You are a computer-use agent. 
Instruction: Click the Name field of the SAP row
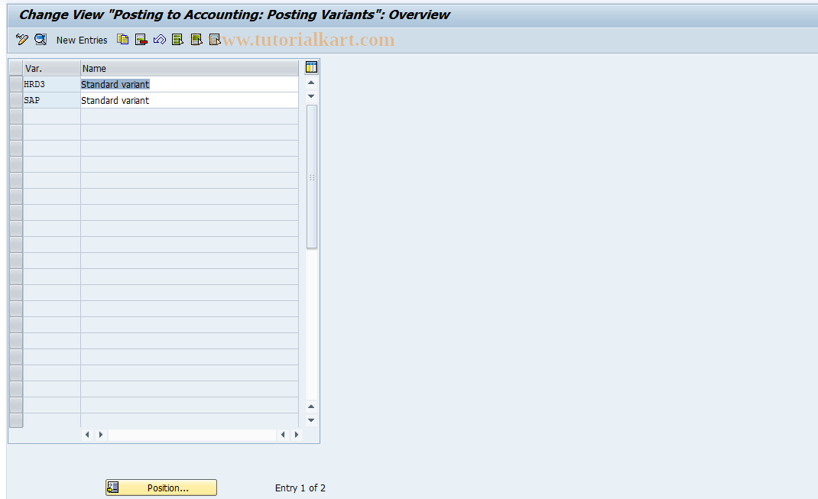[x=190, y=101]
